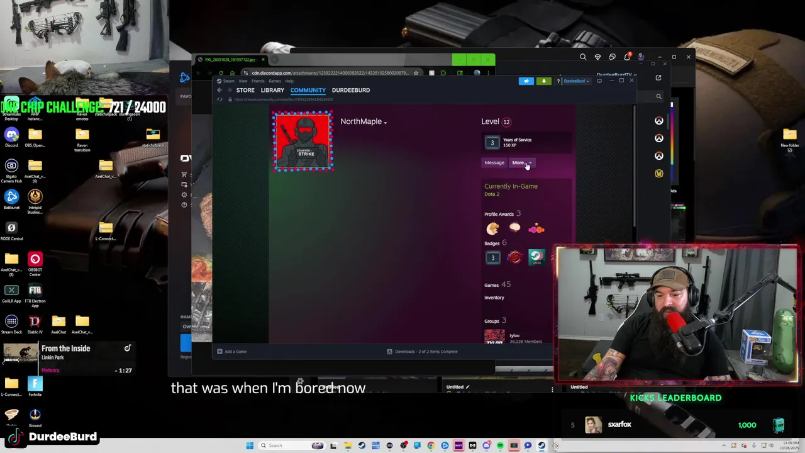This screenshot has height=453, width=805.
Task: Click the green Steam notifications bell
Action: point(543,81)
